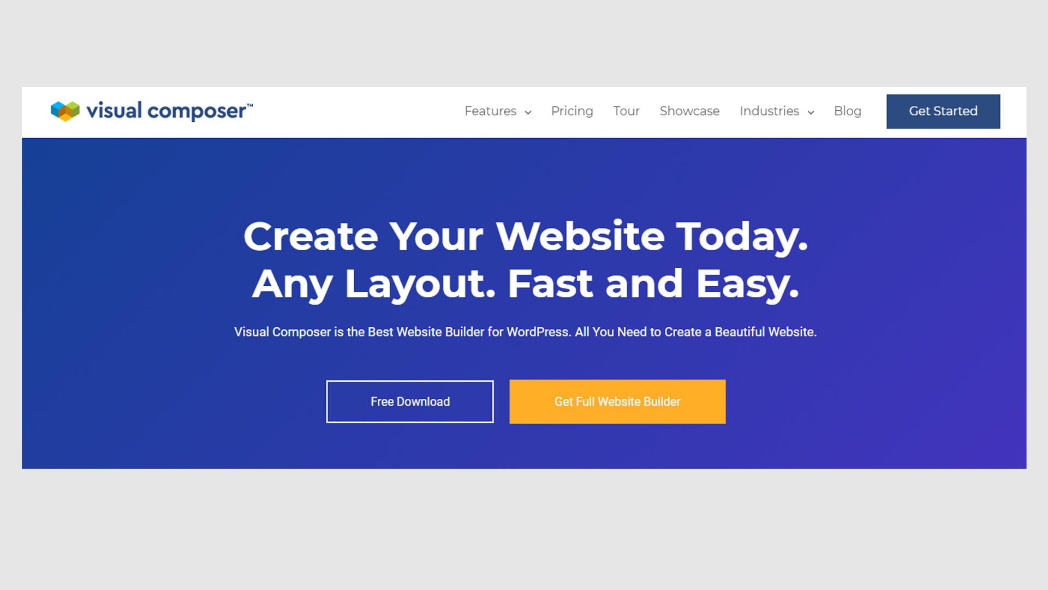Click the orange Get Full Website Builder CTA
1048x590 pixels.
(617, 402)
